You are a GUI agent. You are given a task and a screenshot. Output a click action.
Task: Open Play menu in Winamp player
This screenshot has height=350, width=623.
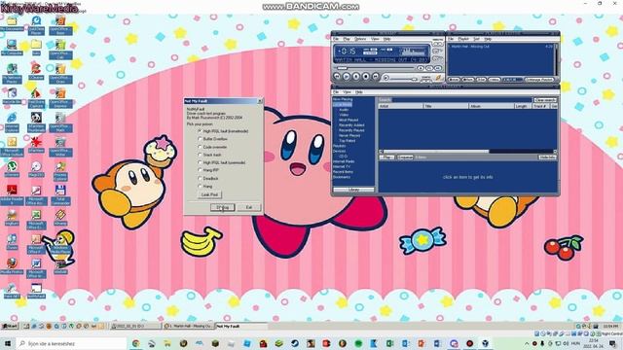point(347,39)
